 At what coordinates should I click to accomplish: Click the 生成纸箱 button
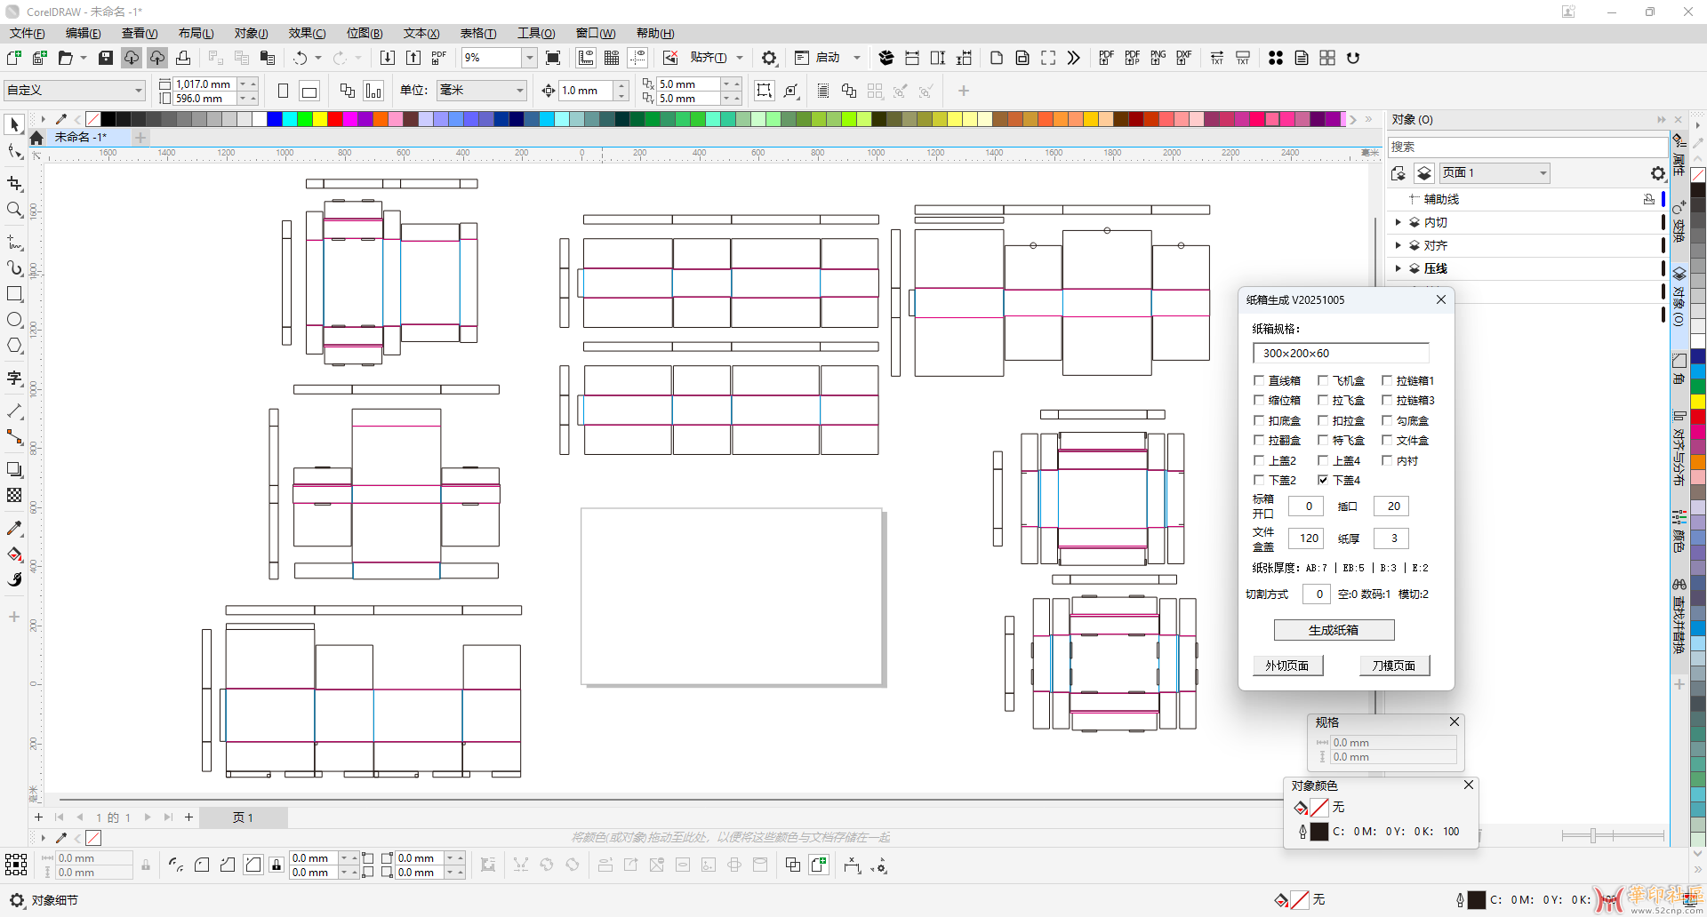[x=1334, y=630]
